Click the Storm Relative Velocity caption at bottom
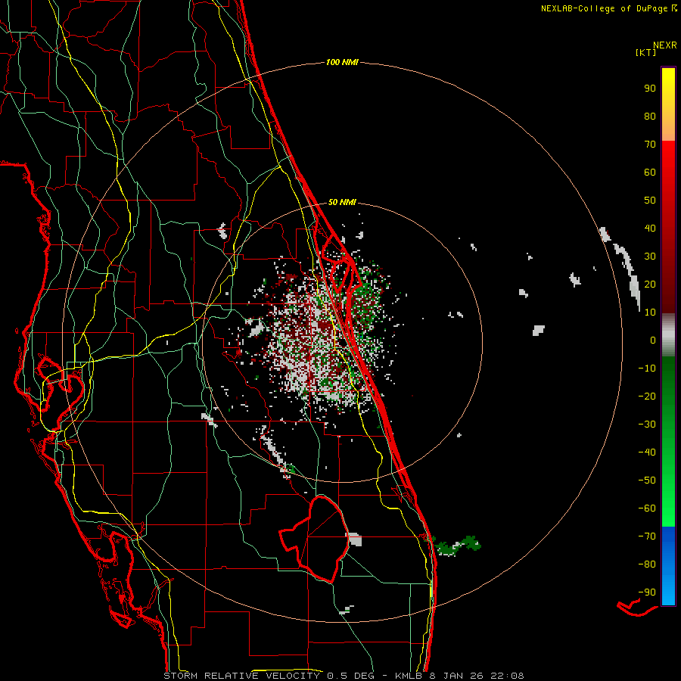 (x=344, y=676)
